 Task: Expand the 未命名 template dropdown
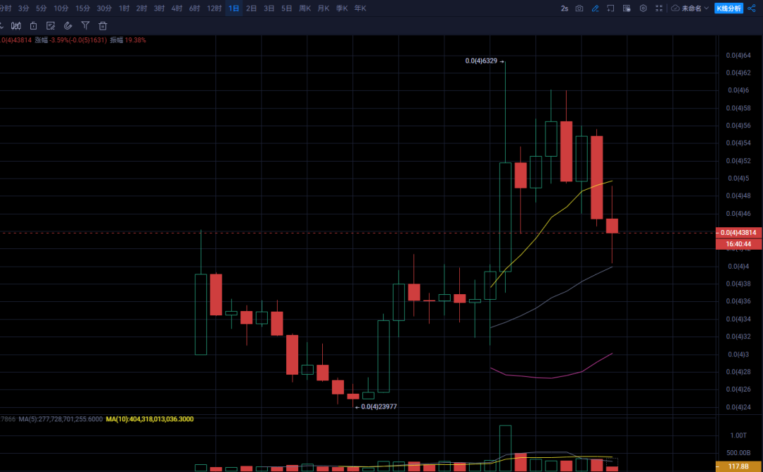pos(690,8)
